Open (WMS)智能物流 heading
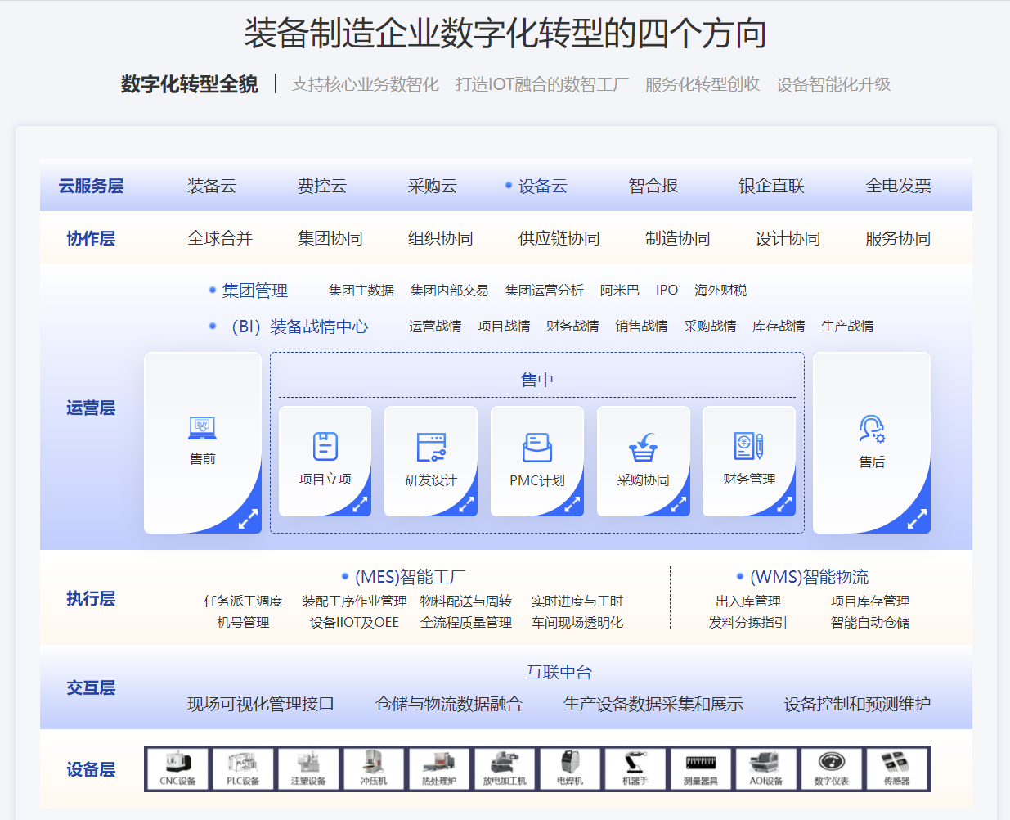1010x820 pixels. [810, 577]
